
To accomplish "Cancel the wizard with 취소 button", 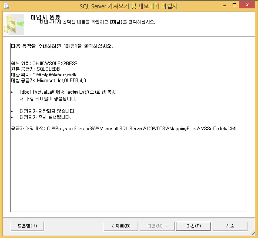I will point(230,226).
